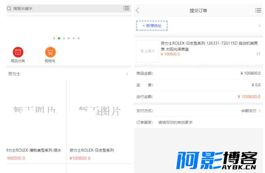
Task: Click the 运费 ¥ 0.0 value
Action: point(256,85)
